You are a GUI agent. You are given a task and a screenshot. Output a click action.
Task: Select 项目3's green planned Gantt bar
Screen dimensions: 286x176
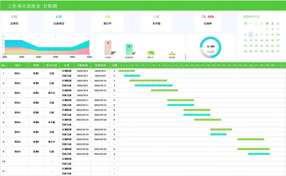click(164, 90)
